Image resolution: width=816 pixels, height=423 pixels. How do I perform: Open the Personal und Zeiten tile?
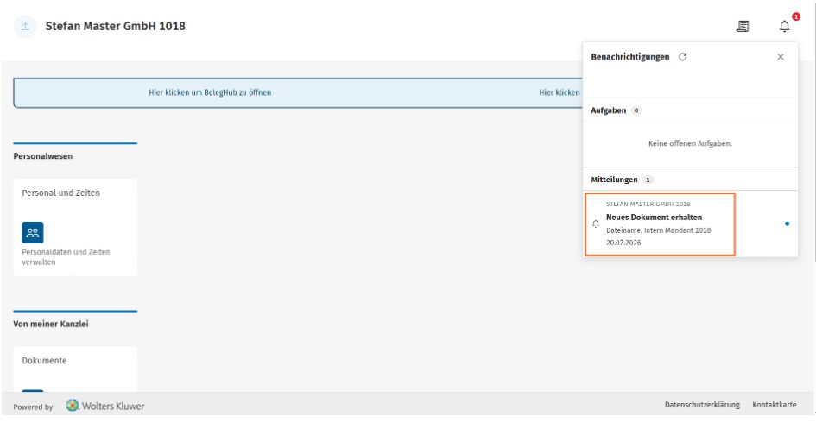75,227
